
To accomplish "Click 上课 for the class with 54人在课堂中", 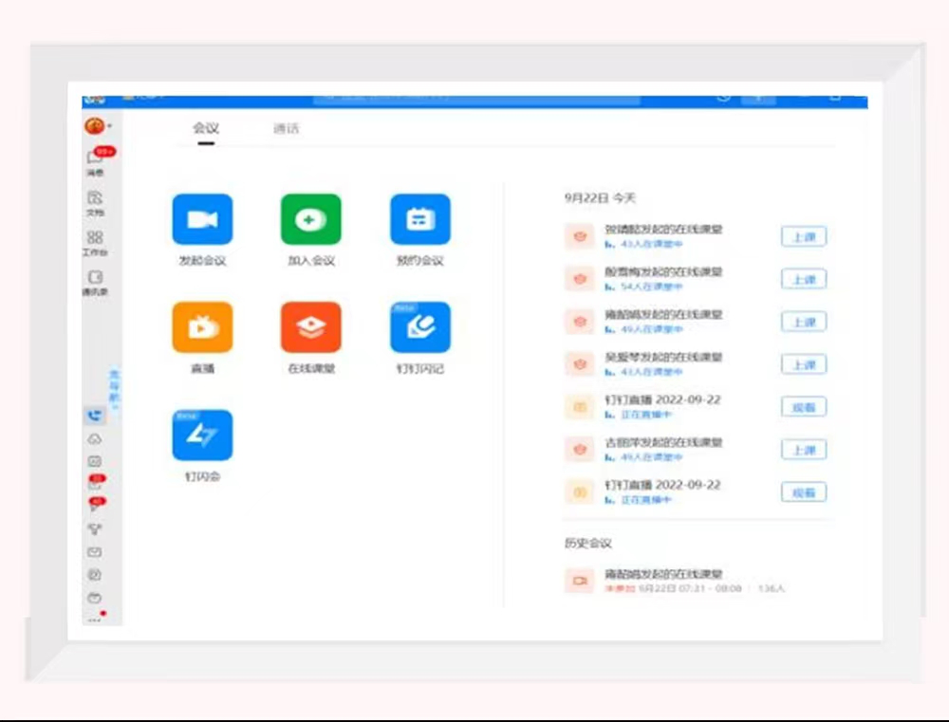I will [x=803, y=280].
